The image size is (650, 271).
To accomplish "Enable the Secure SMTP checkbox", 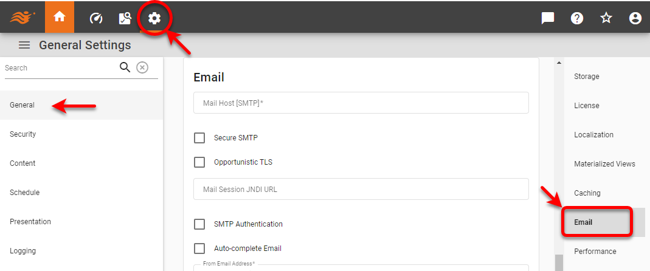I will tap(199, 138).
